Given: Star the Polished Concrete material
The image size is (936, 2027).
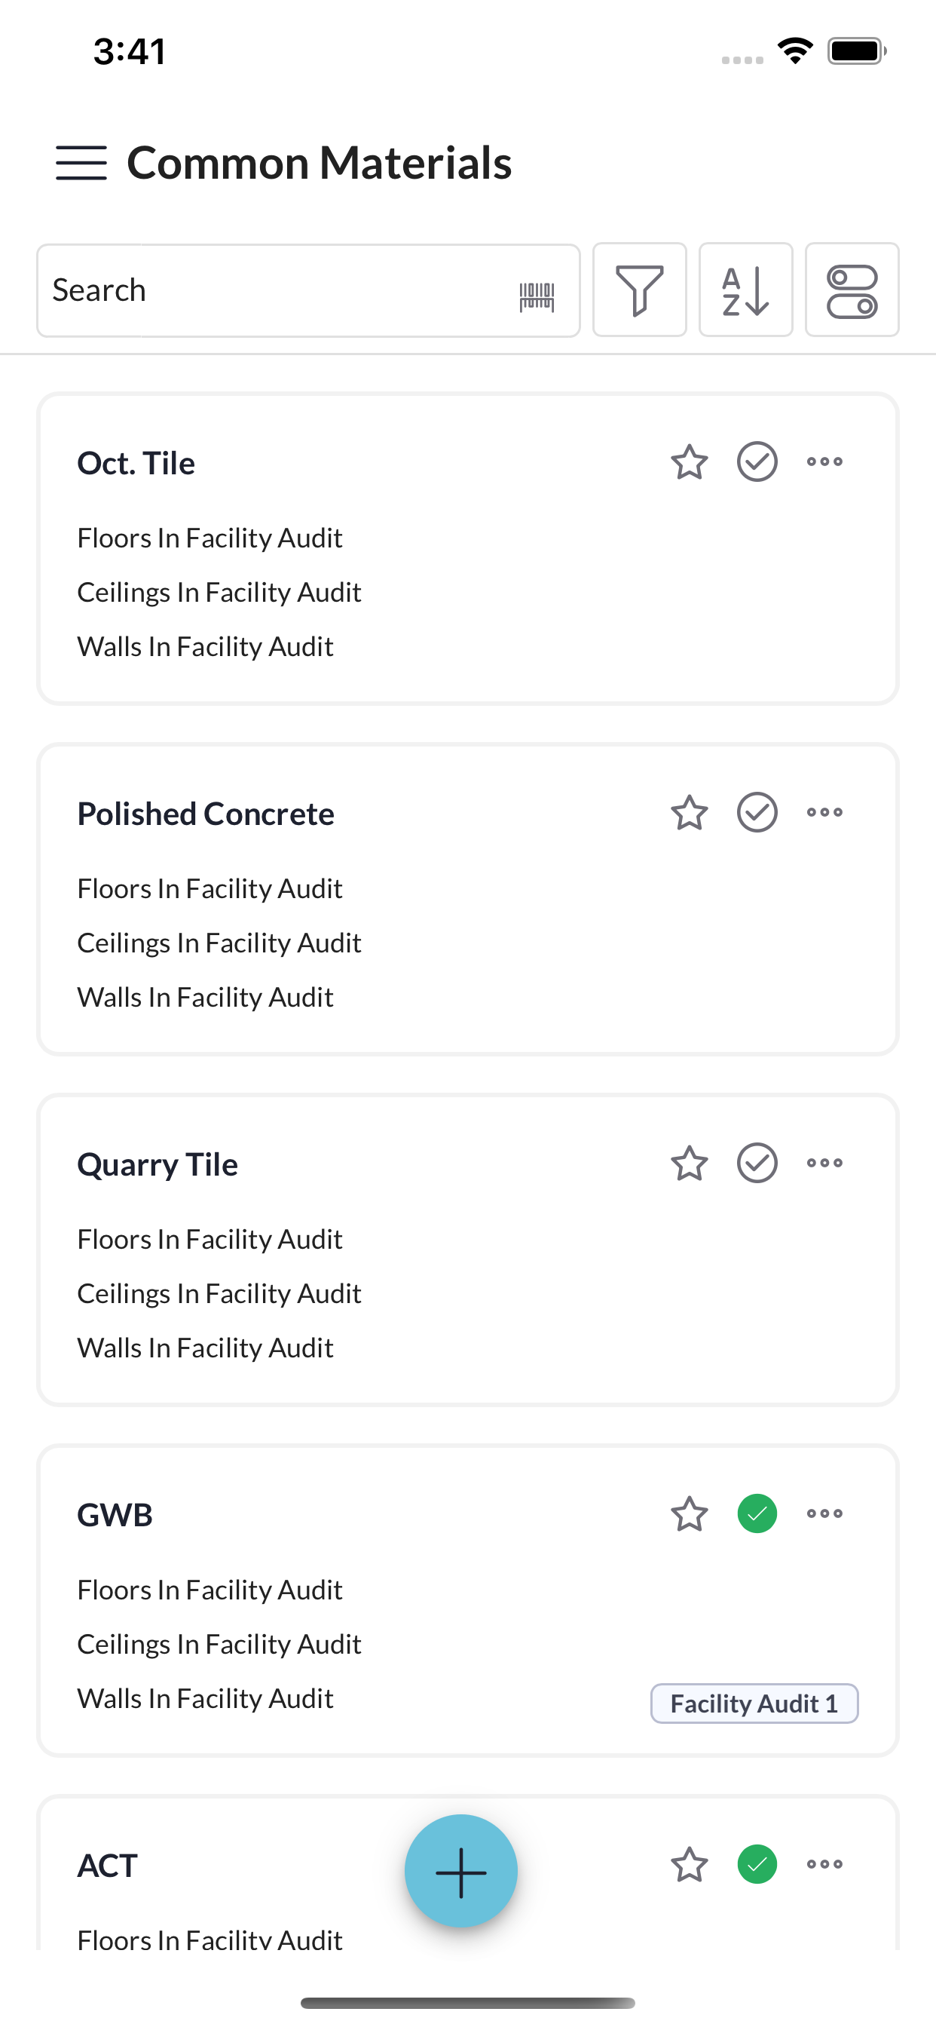Looking at the screenshot, I should pos(689,813).
